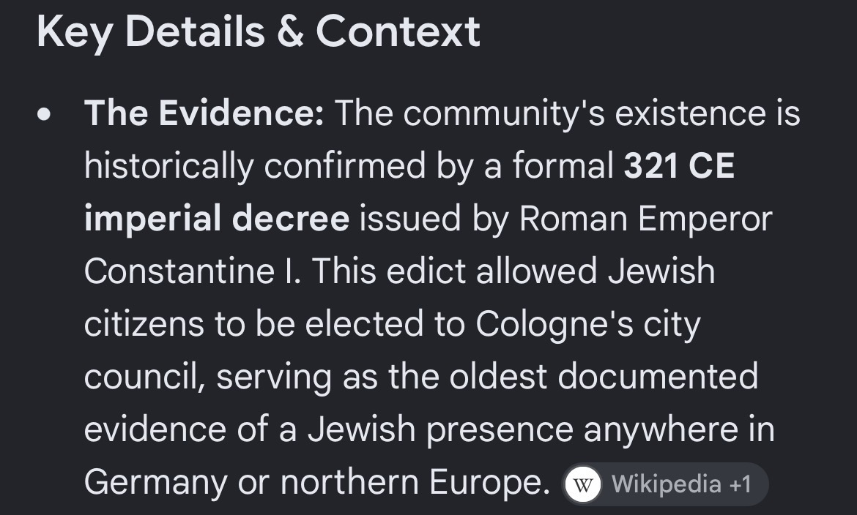
Task: Click the word community's in the first line
Action: point(504,113)
